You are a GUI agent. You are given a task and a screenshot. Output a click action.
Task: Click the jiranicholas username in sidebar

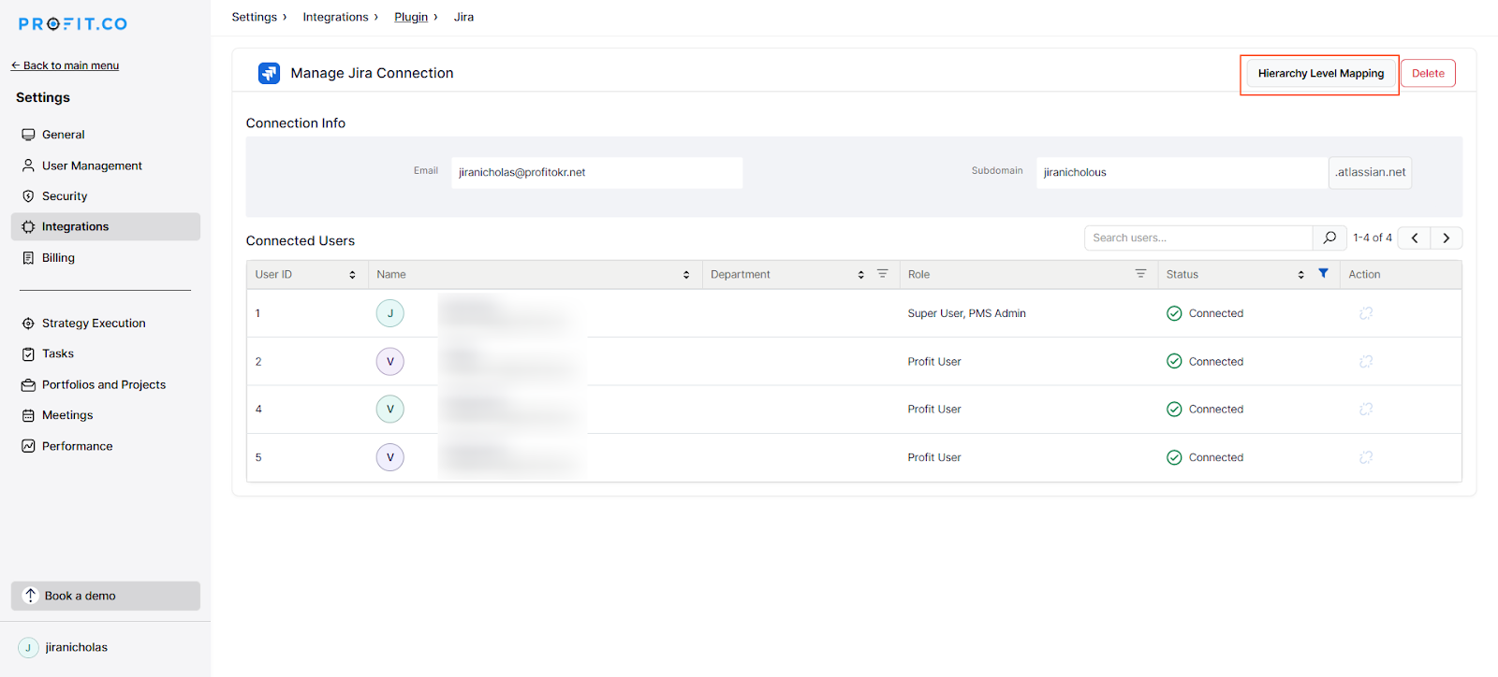pos(77,647)
